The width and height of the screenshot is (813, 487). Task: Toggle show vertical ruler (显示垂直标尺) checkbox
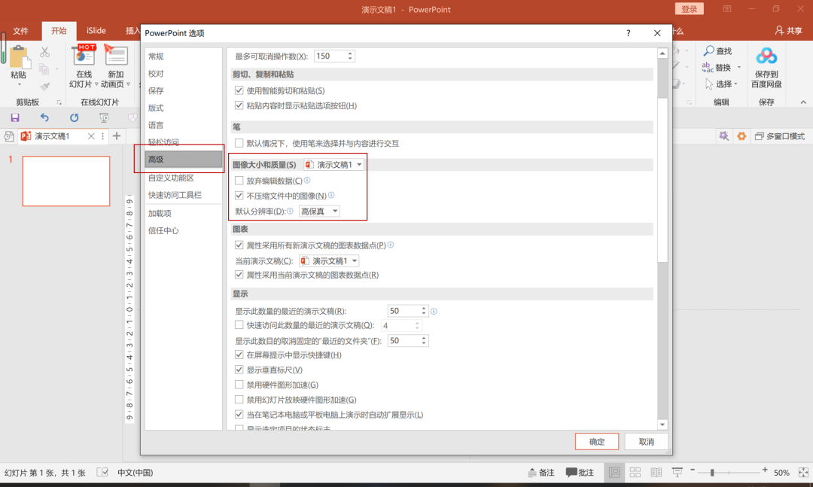tap(239, 370)
